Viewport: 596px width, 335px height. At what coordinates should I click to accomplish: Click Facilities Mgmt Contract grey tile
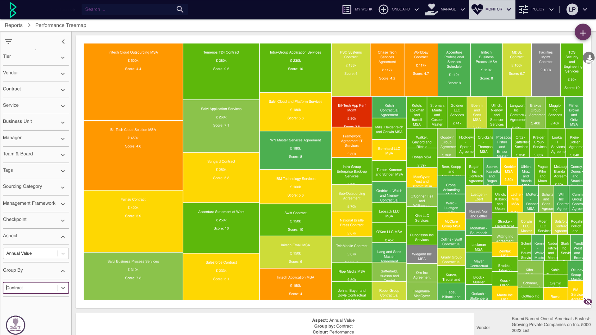pyautogui.click(x=546, y=69)
